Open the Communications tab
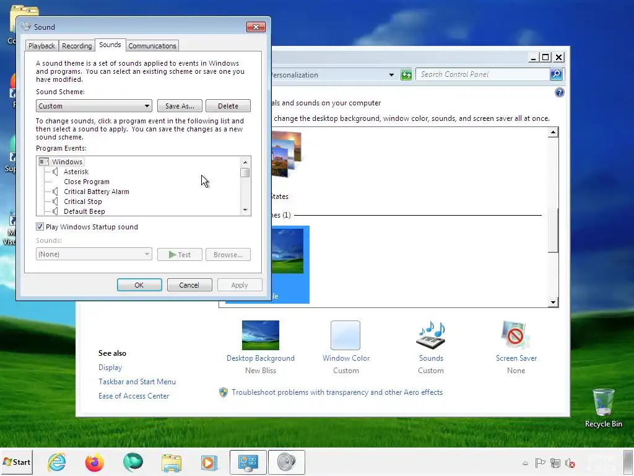 click(152, 46)
